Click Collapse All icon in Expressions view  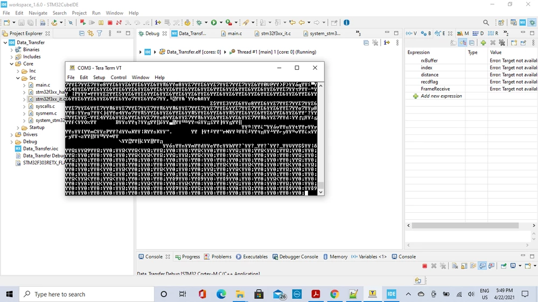pos(472,43)
